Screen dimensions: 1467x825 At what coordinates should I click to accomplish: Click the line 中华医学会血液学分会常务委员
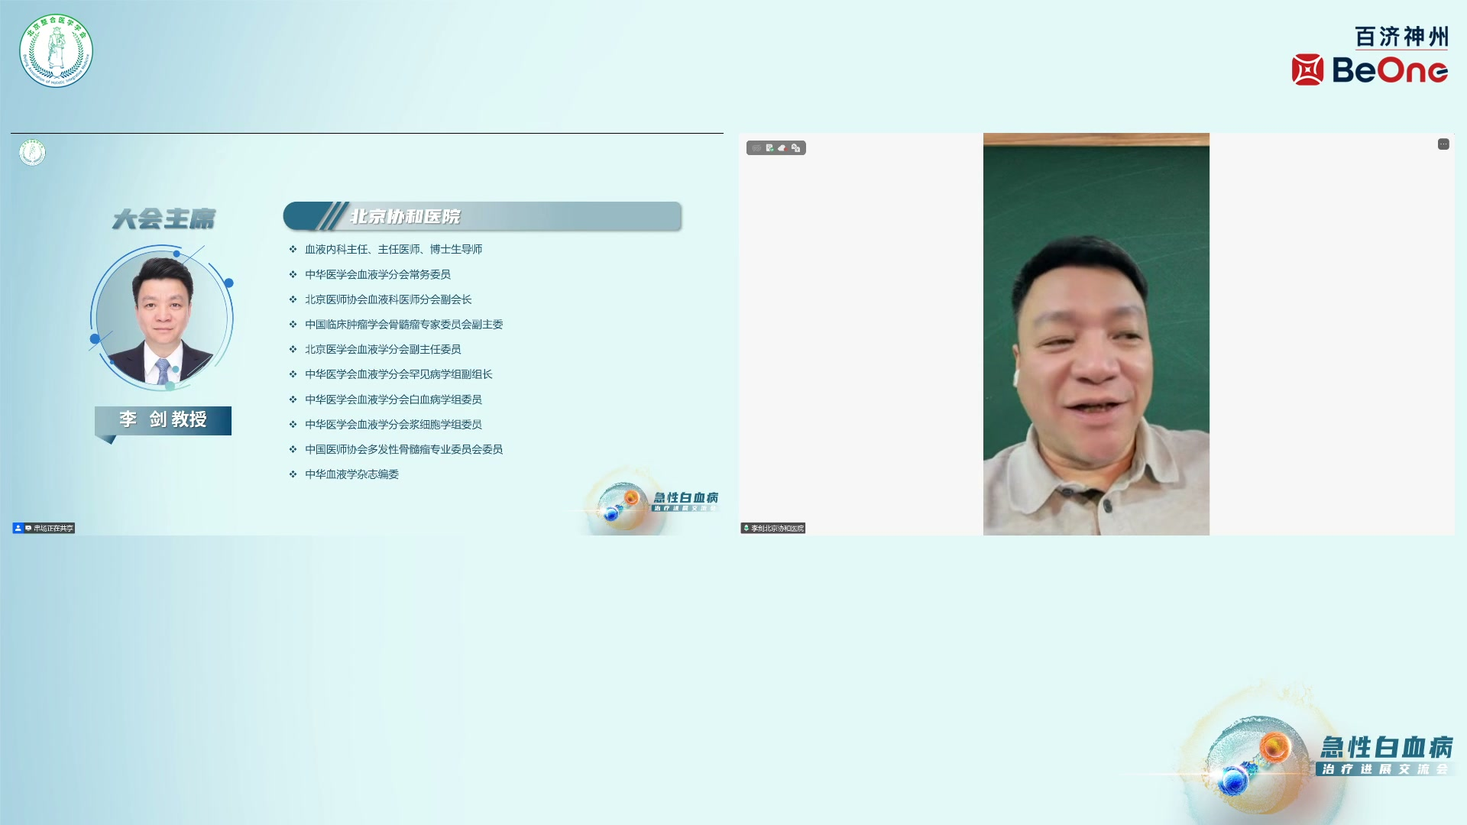[377, 274]
